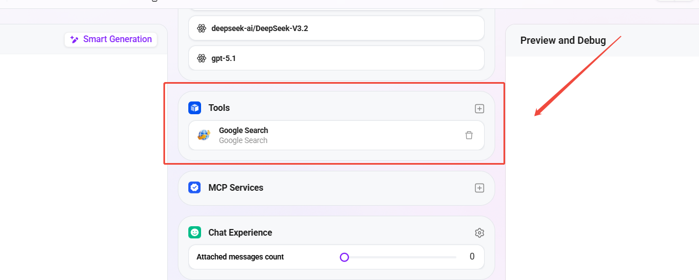699x280 pixels.
Task: Click the Smart Generation sparkle icon
Action: point(75,39)
